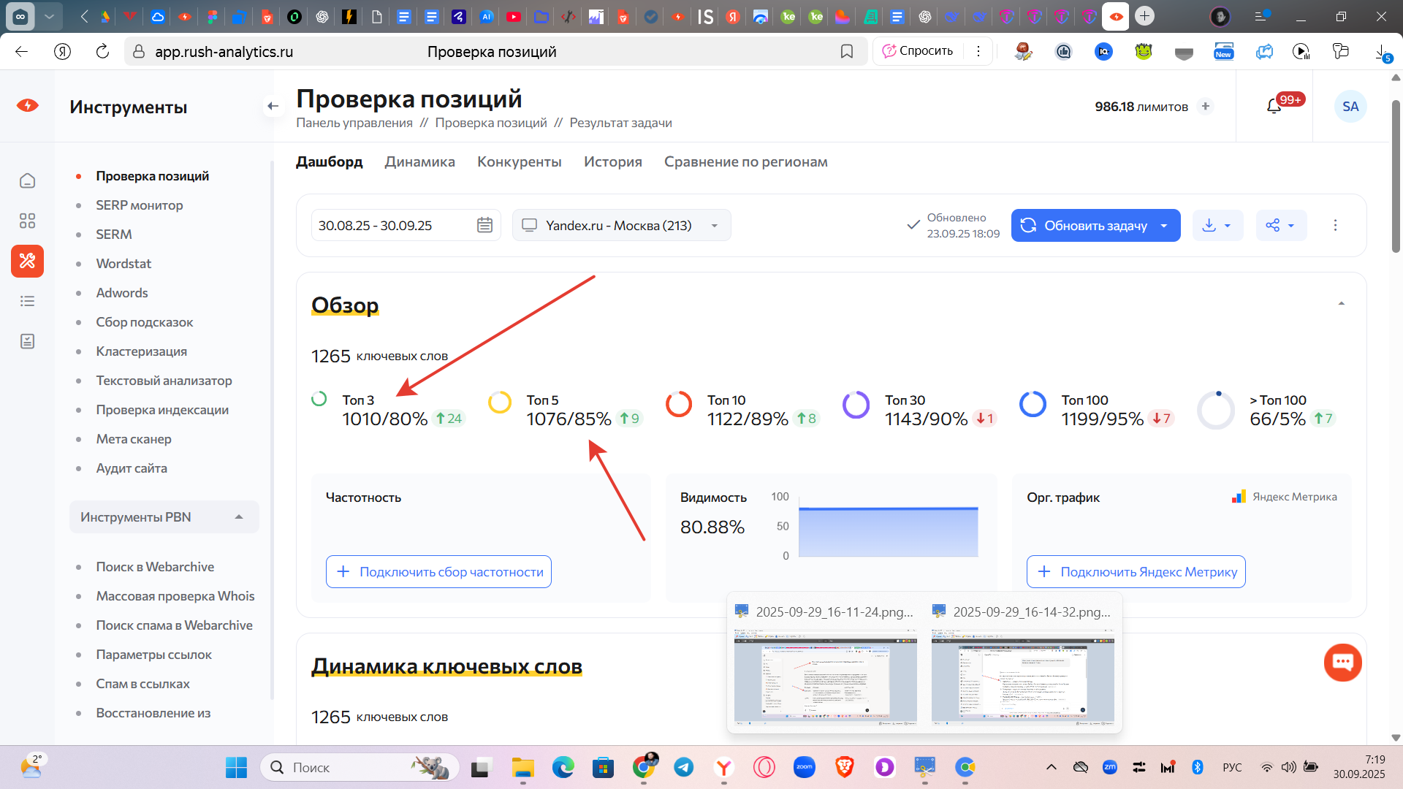Collapse the Обзор panel
The width and height of the screenshot is (1403, 789).
coord(1341,304)
